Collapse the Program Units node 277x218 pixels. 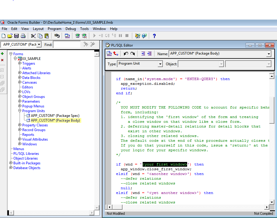click(x=20, y=111)
